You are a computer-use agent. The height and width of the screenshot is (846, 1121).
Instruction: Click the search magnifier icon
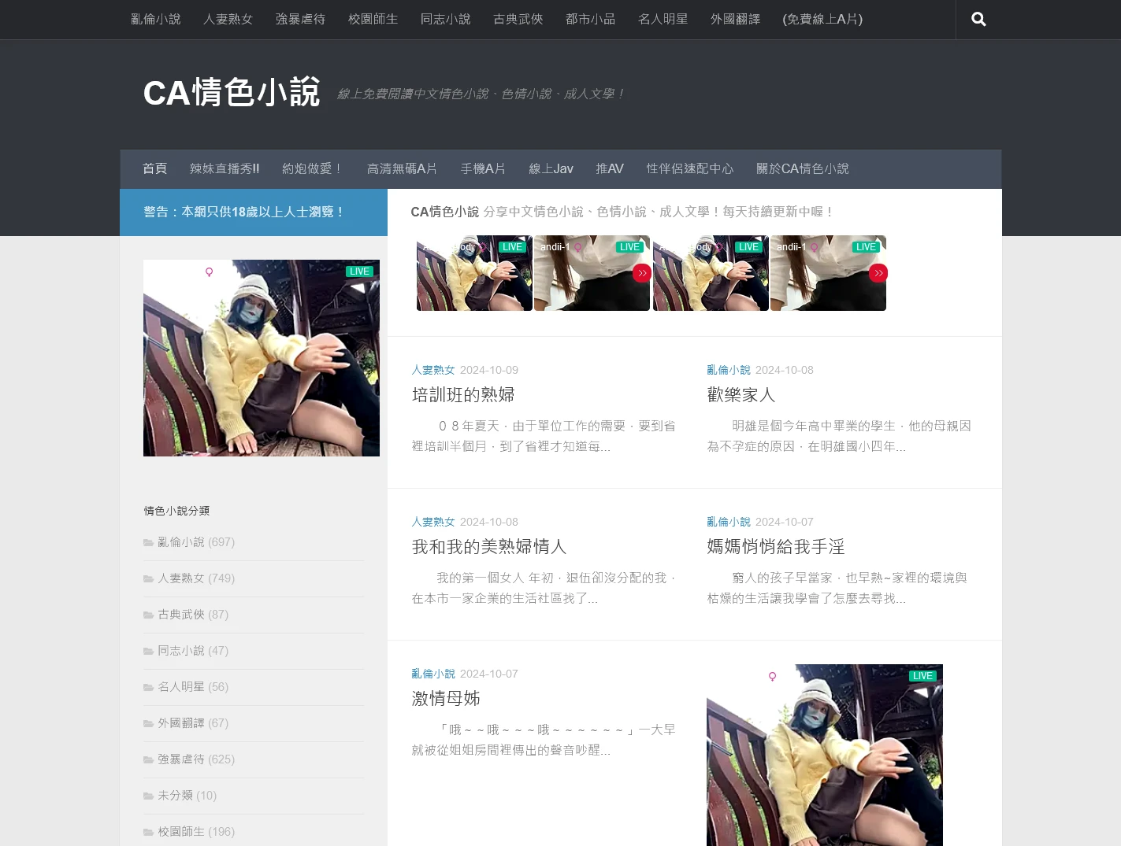tap(978, 20)
